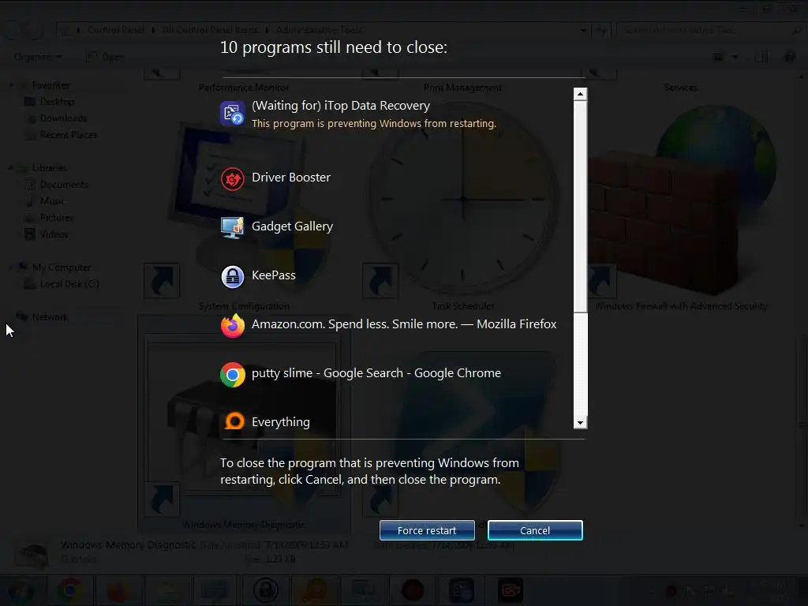Select the System Configuration shortcut label
Viewport: 808px width, 606px height.
[x=244, y=306]
